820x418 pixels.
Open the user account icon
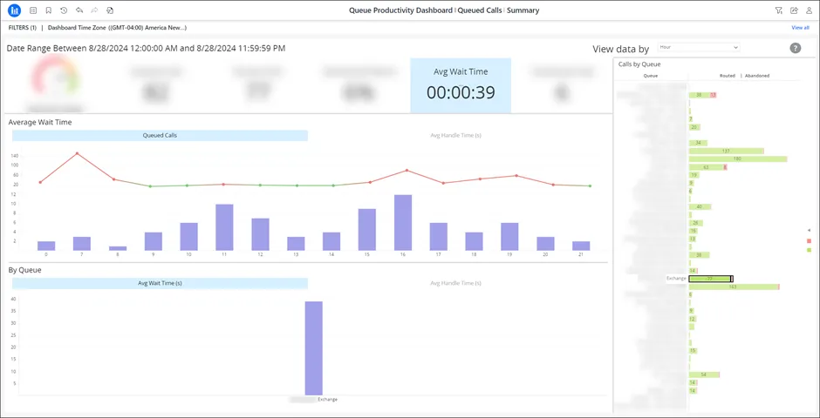pyautogui.click(x=809, y=10)
